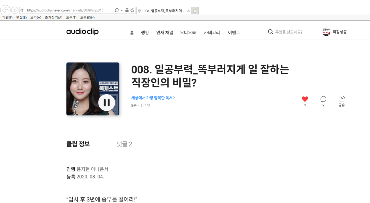The width and height of the screenshot is (370, 203).
Task: Click host name 윤지현 아나운서
Action: 92,169
